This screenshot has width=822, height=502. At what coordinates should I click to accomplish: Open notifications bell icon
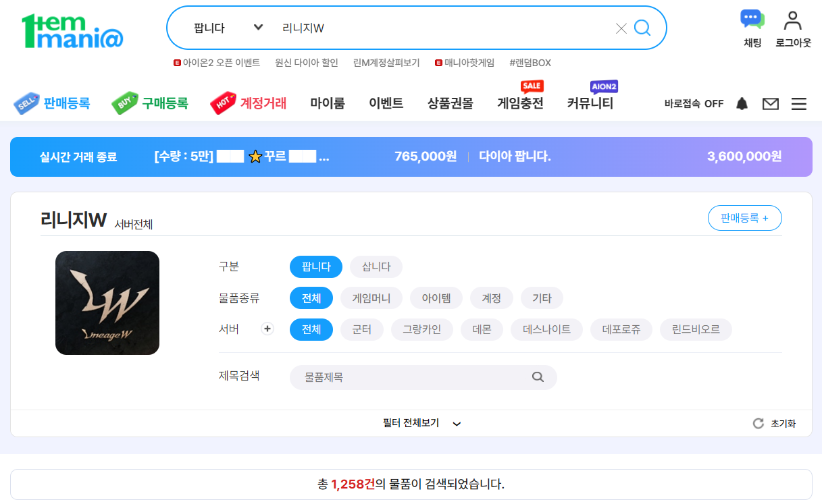pos(742,103)
